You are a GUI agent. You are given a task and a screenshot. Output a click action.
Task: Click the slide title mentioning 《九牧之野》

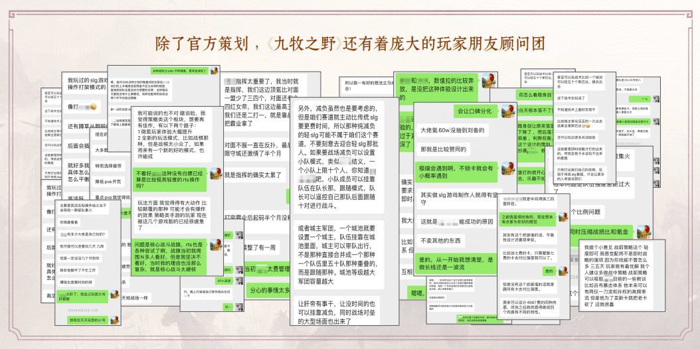350,44
